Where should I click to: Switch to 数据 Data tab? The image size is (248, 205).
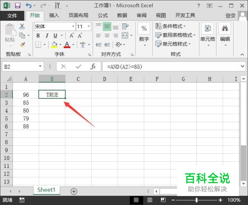pos(122,15)
